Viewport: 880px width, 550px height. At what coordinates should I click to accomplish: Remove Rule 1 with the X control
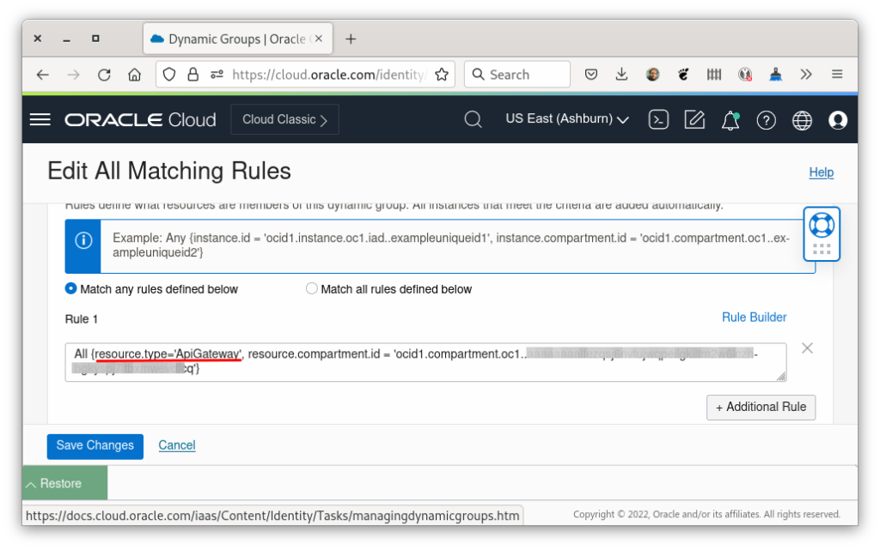[x=807, y=348]
